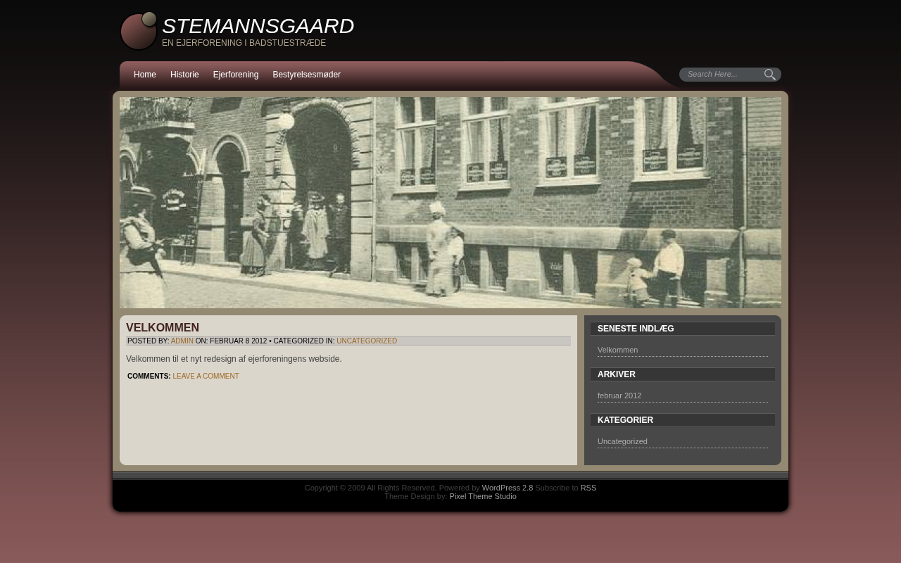Go to the Home menu item
This screenshot has width=901, height=563.
[x=145, y=75]
